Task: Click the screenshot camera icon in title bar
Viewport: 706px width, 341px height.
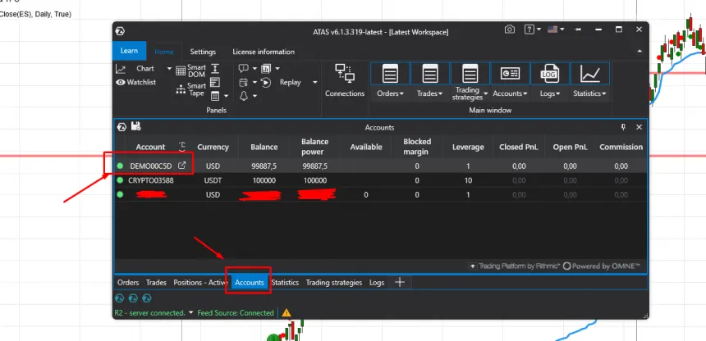Action: pos(510,30)
